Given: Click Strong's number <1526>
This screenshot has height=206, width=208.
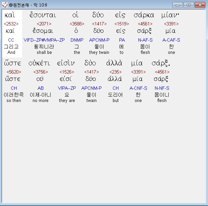Looking at the screenshot, I should [67, 72].
